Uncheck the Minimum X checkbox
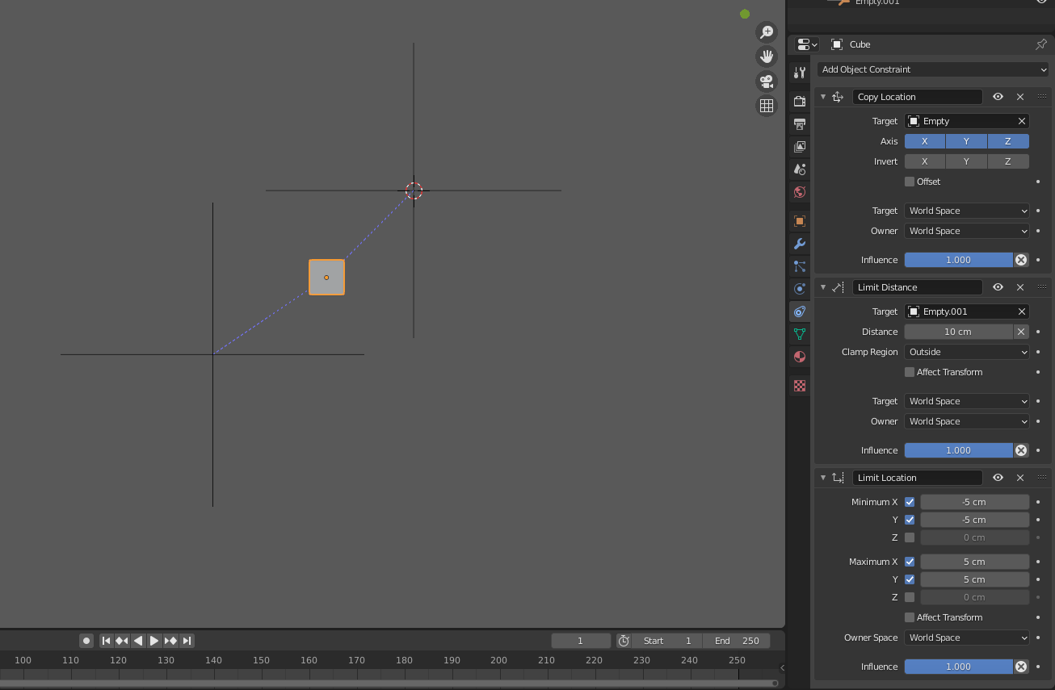 point(910,502)
